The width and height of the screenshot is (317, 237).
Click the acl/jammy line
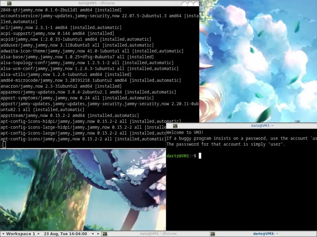pyautogui.click(x=61, y=27)
